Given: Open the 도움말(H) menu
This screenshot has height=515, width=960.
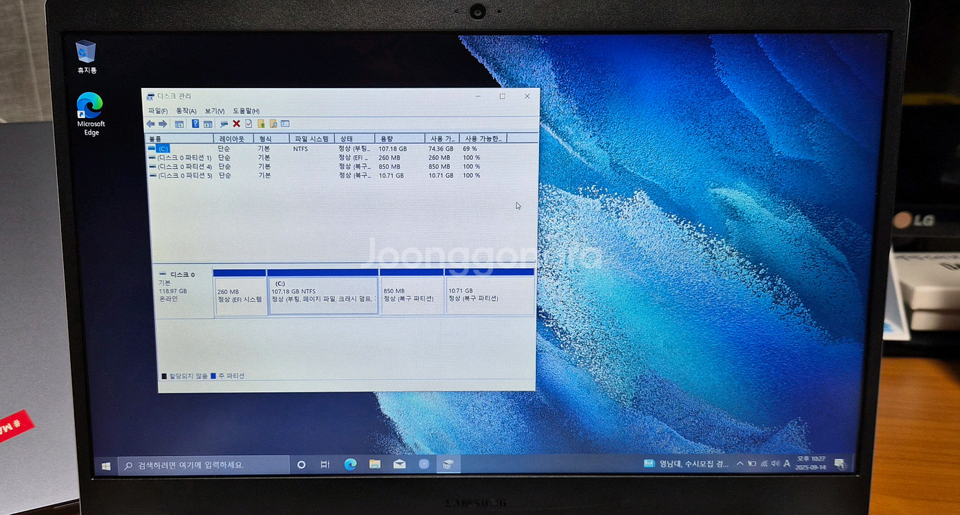Looking at the screenshot, I should click(246, 111).
